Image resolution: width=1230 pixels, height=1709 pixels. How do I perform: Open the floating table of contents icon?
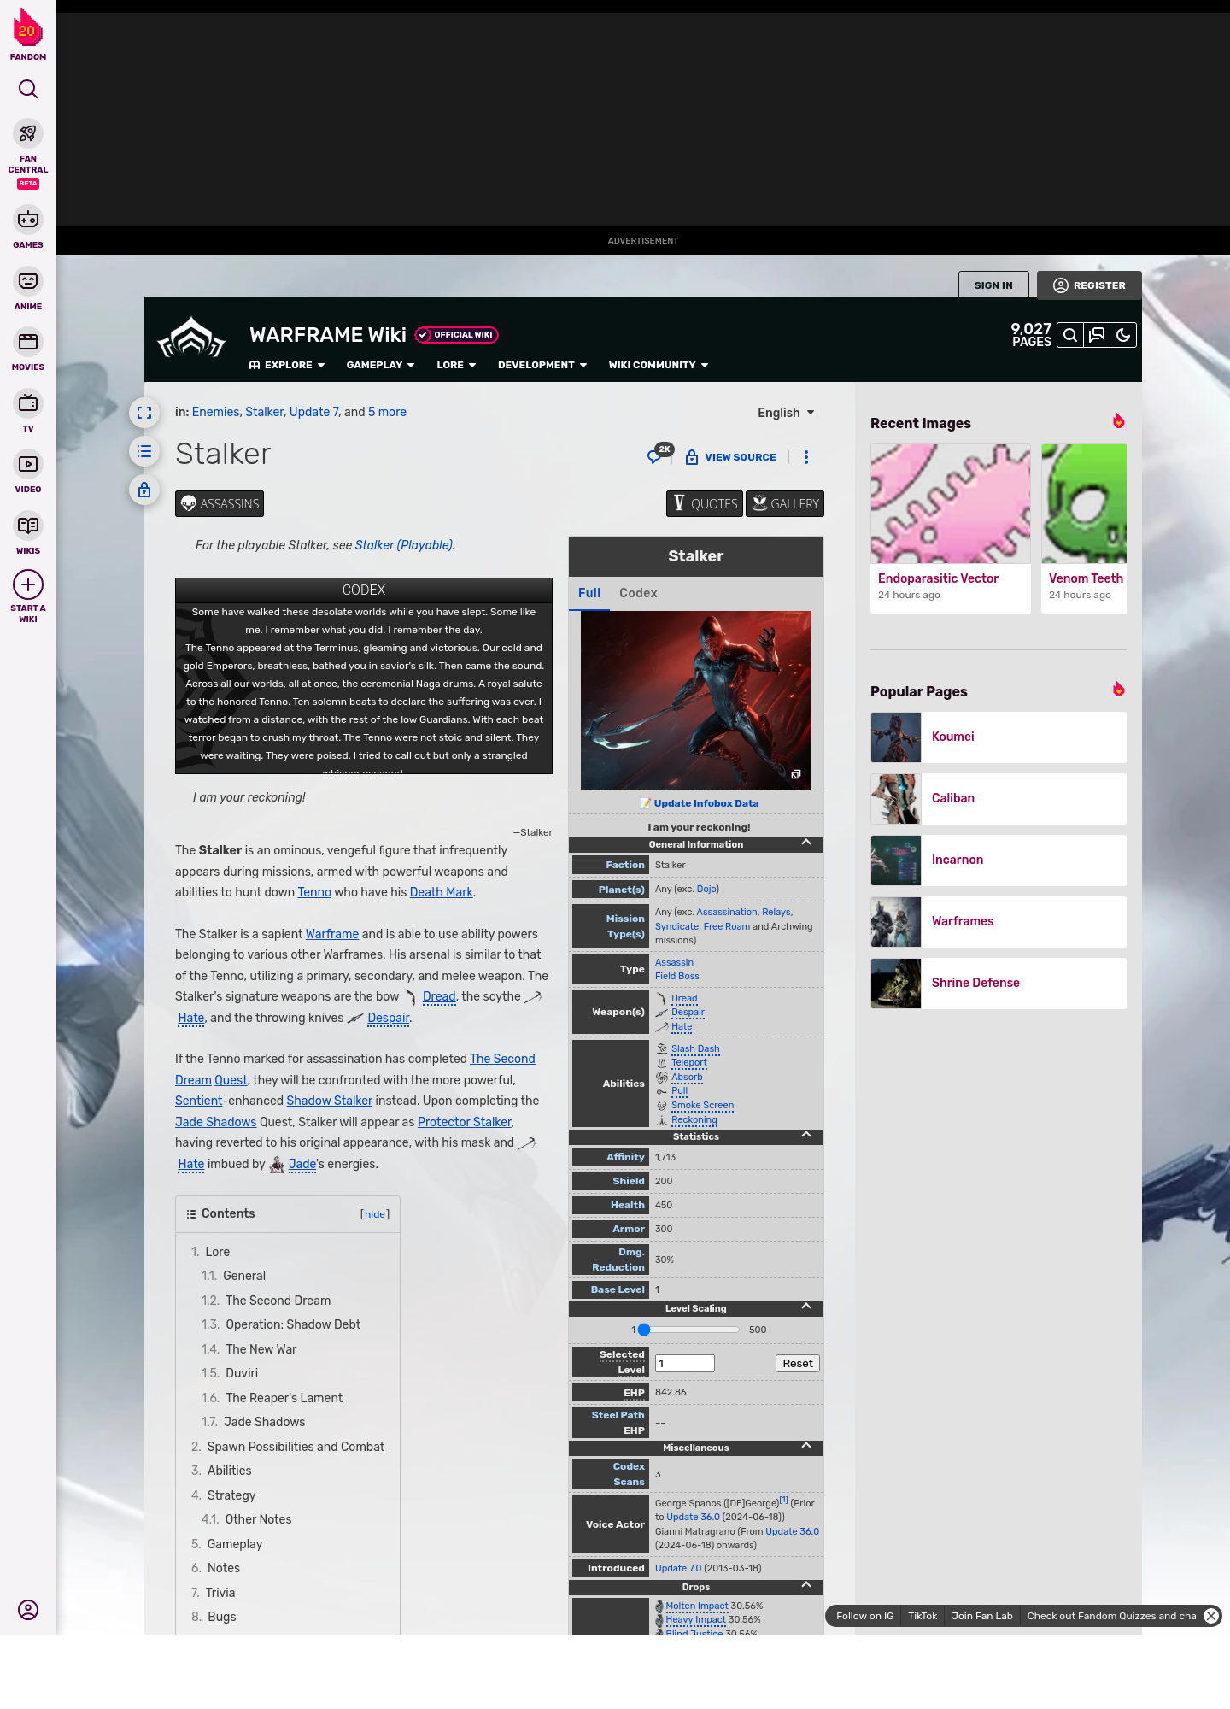click(144, 451)
